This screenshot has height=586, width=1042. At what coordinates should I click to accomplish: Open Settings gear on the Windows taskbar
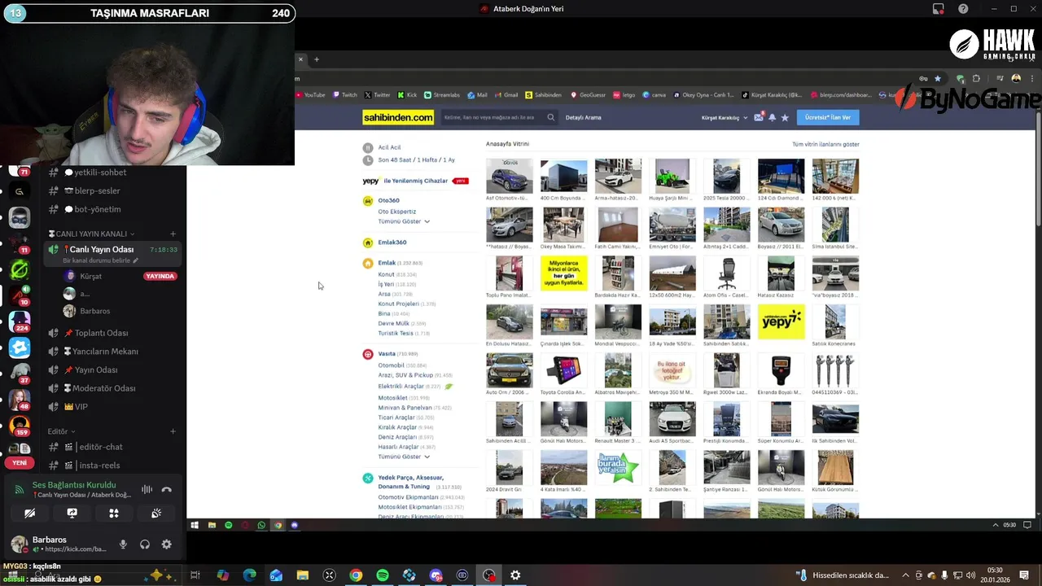(x=515, y=575)
